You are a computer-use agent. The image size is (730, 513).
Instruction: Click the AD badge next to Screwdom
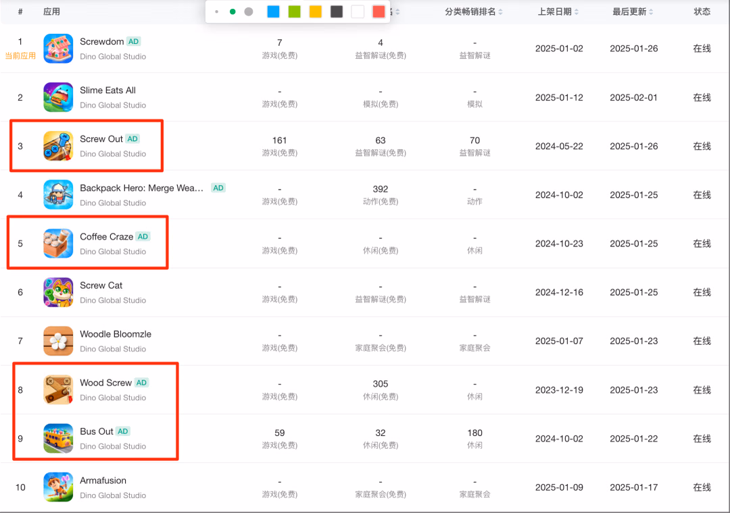coord(134,41)
